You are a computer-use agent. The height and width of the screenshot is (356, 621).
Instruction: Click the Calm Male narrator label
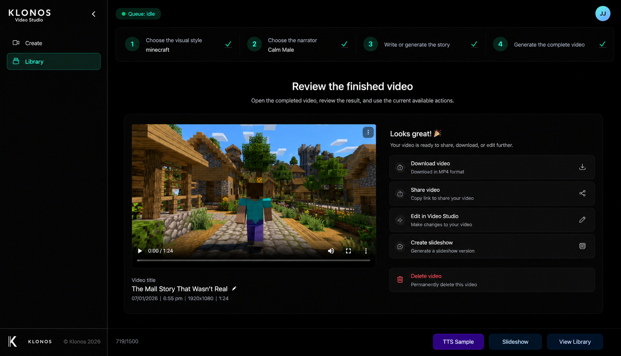pyautogui.click(x=281, y=50)
